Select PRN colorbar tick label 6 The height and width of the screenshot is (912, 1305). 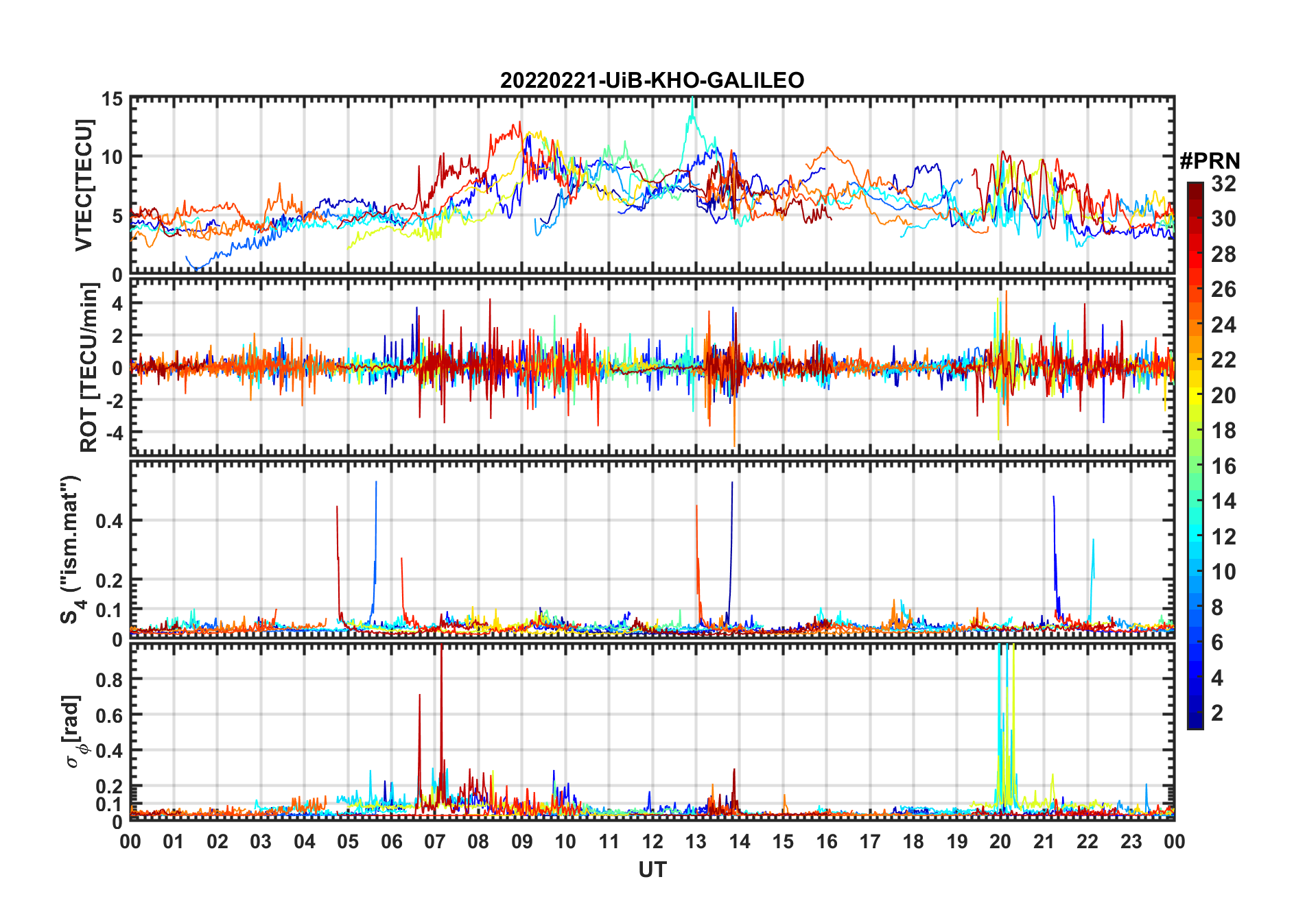point(1217,643)
